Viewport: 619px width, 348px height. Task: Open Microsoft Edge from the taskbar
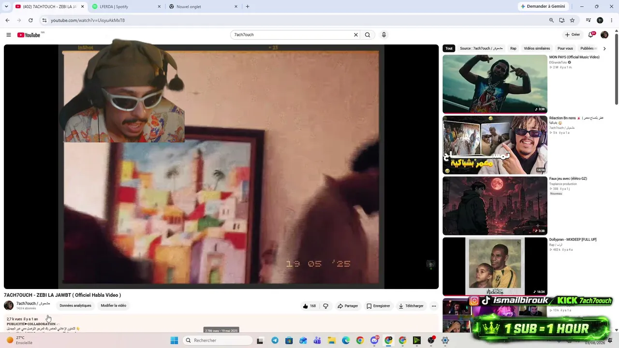(x=346, y=340)
